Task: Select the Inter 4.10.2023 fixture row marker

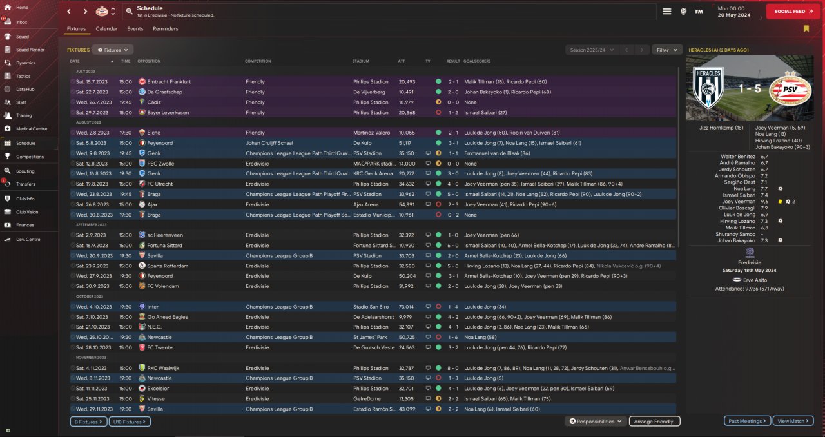Action: click(x=73, y=307)
